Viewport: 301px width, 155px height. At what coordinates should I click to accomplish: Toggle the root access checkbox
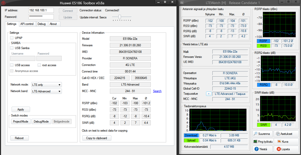(x=39, y=65)
